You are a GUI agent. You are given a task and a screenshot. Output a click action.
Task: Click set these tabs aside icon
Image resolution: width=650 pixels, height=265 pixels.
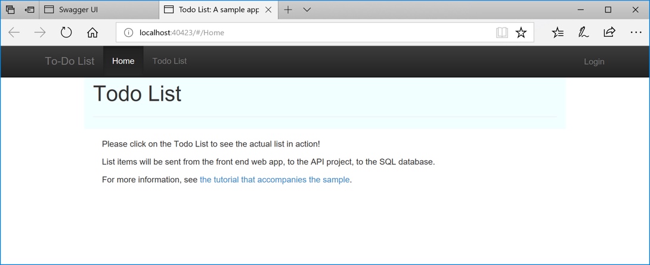29,10
